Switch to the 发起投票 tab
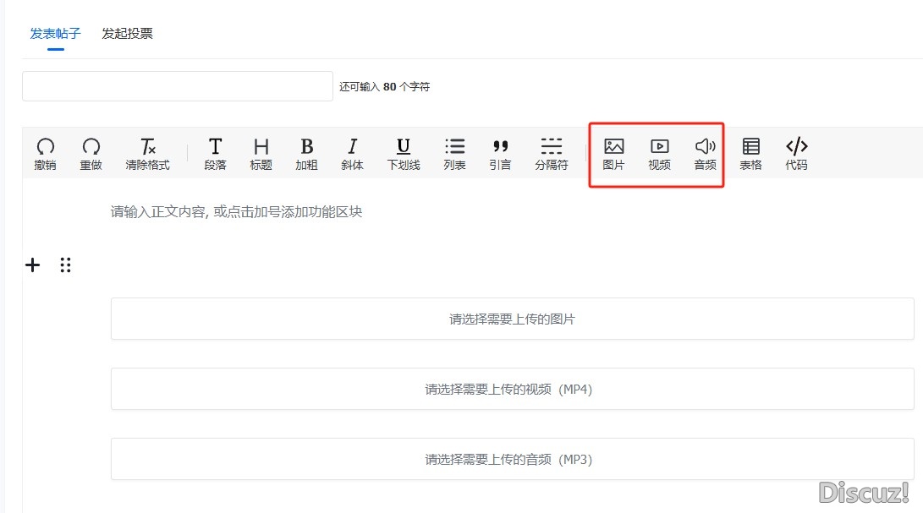 (x=125, y=34)
